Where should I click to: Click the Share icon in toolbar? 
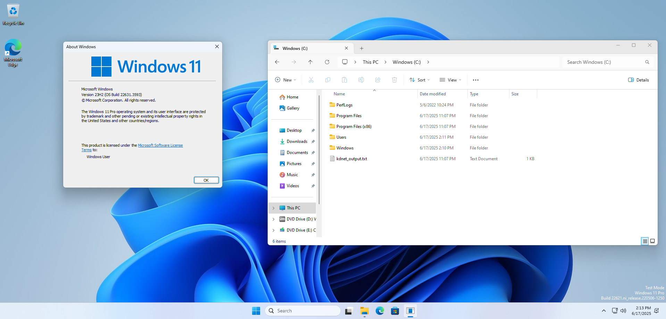click(x=378, y=80)
